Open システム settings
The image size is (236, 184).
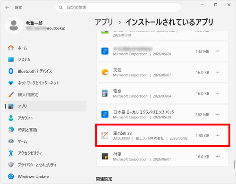click(45, 59)
